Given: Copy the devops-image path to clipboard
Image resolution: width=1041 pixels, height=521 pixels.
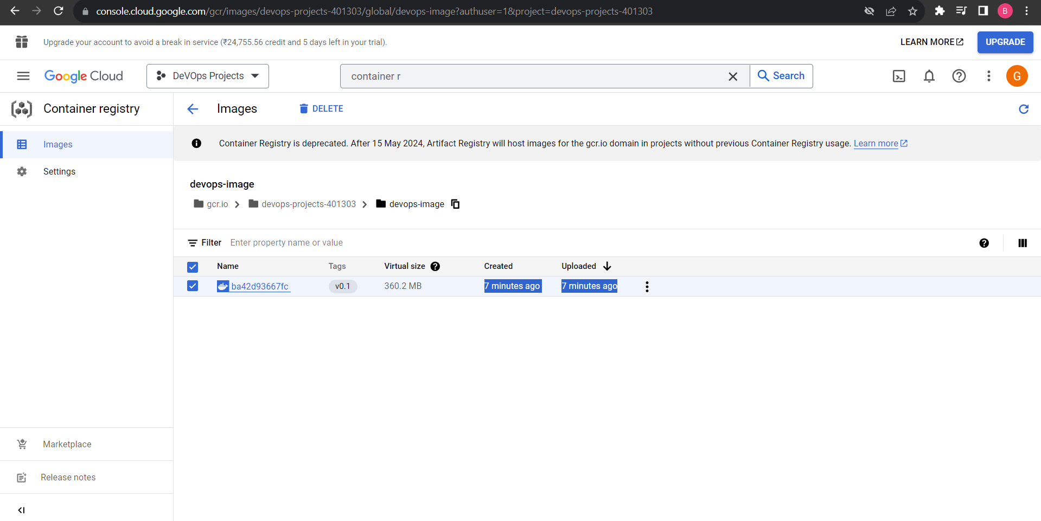Looking at the screenshot, I should 456,204.
